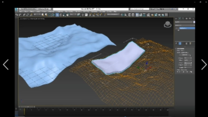The width and height of the screenshot is (208, 117).
Task: Click the Redo arrow in 3ds Max toolbar
Action: click(x=20, y=15)
